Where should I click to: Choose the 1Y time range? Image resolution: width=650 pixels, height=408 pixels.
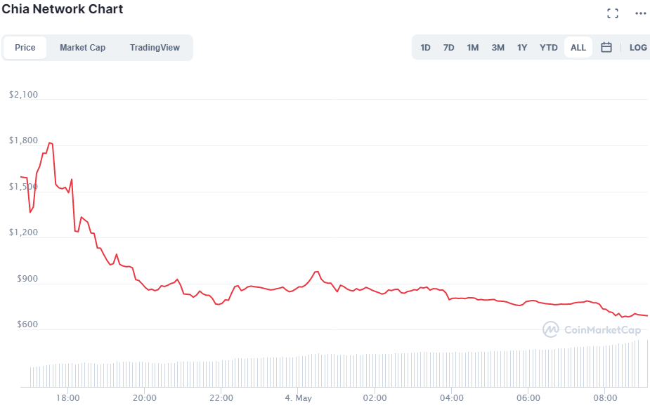[x=522, y=48]
